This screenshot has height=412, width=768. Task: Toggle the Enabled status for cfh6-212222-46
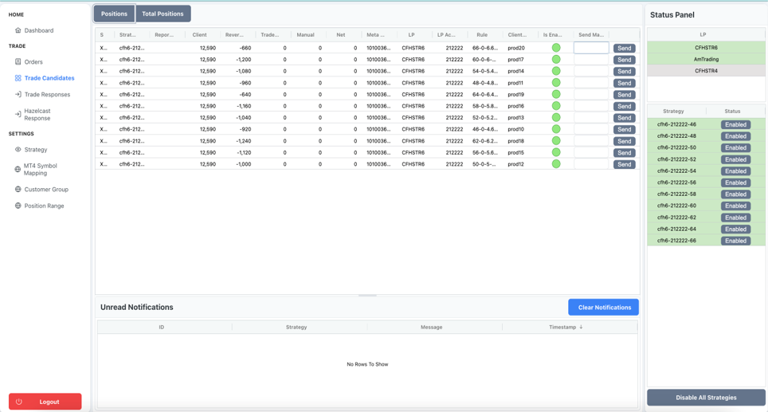click(x=735, y=124)
